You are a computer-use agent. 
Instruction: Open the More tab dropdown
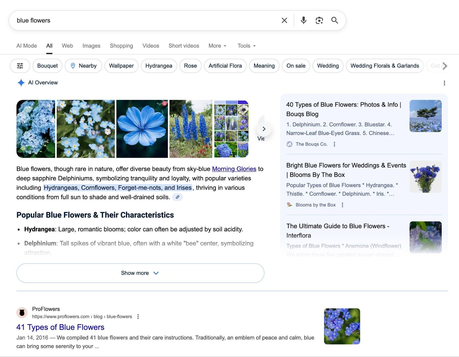click(x=217, y=46)
